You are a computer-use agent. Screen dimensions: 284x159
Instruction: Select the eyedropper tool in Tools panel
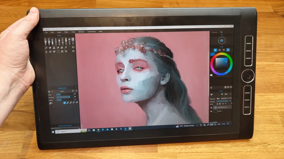[x=66, y=47]
